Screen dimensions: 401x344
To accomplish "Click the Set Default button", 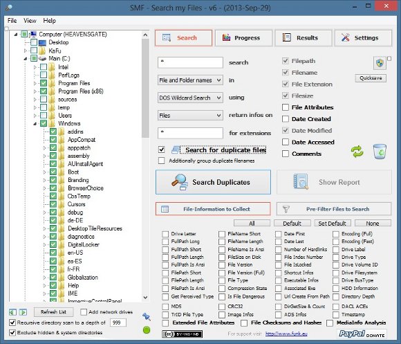I will coord(332,223).
